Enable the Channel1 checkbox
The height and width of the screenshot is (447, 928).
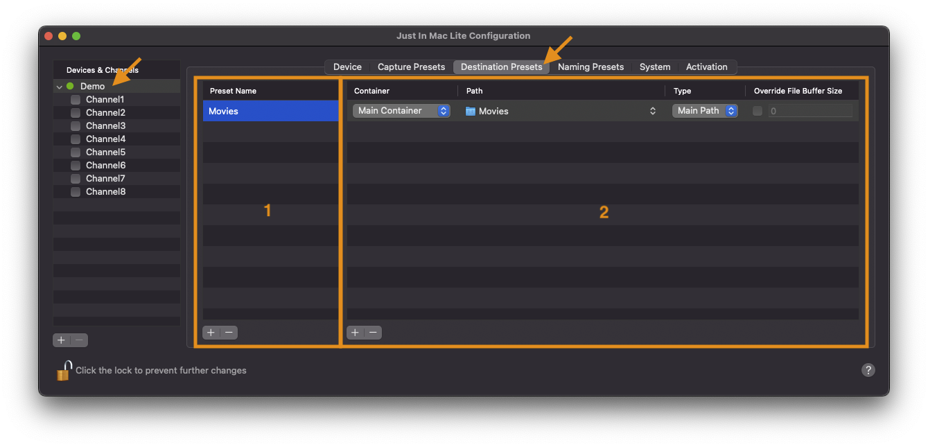(76, 100)
